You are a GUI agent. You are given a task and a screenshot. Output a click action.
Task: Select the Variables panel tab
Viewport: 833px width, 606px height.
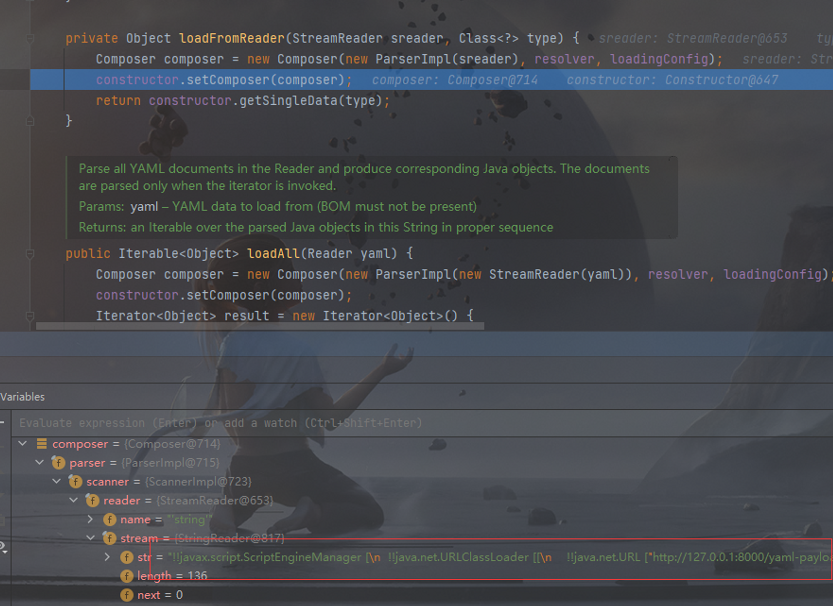(x=22, y=397)
